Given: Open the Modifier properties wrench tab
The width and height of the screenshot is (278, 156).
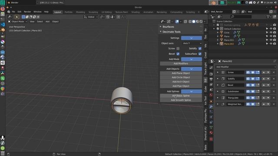Looking at the screenshot, I should (211, 107).
